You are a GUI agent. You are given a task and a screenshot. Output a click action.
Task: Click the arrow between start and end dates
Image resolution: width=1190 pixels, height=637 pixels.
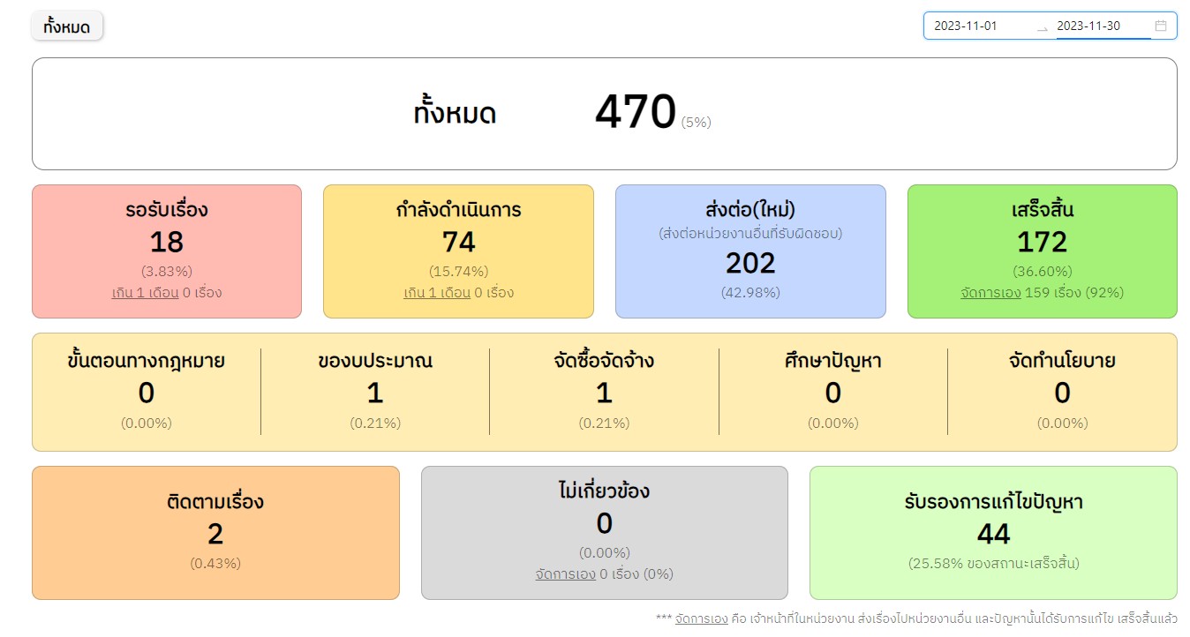pyautogui.click(x=1043, y=27)
